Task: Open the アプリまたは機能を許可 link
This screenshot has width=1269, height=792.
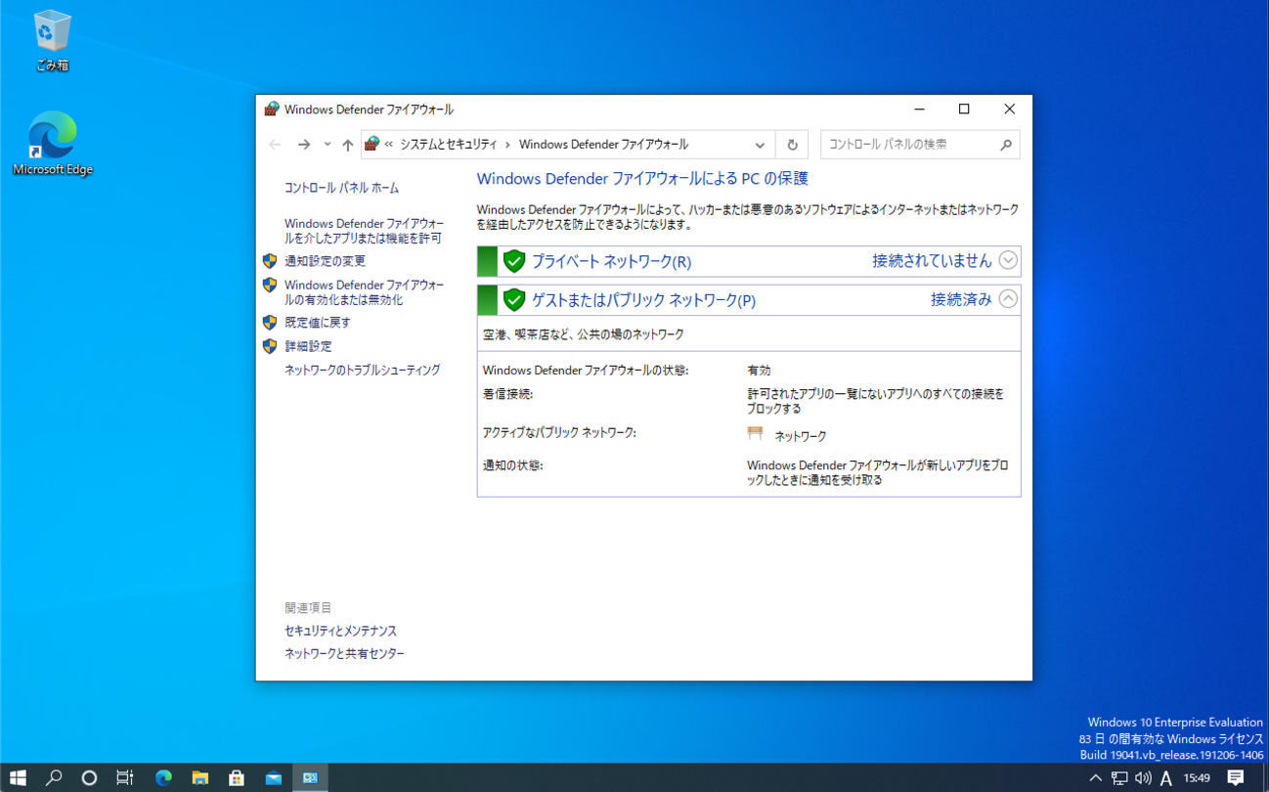Action: [x=364, y=231]
